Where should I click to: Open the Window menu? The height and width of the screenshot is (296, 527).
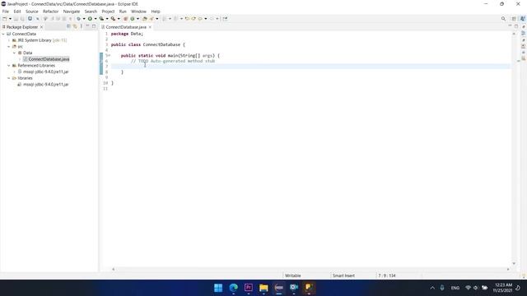(138, 12)
